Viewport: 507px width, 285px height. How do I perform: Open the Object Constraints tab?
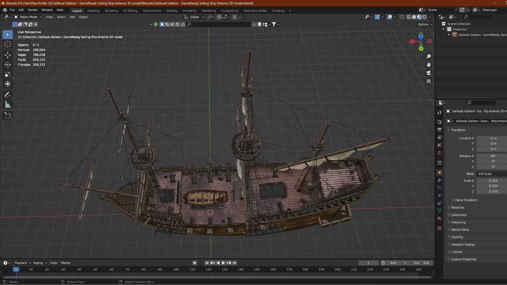click(x=440, y=203)
